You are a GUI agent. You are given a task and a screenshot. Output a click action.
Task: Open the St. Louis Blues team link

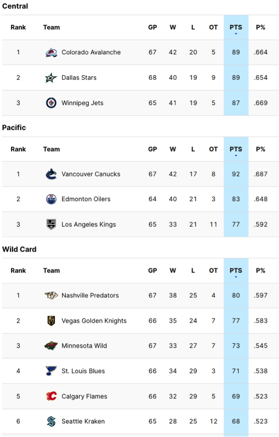(83, 371)
